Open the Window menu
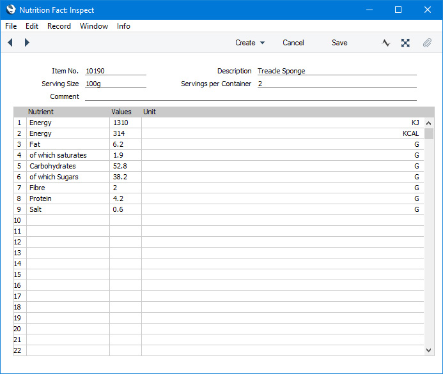This screenshot has width=443, height=374. pos(94,26)
